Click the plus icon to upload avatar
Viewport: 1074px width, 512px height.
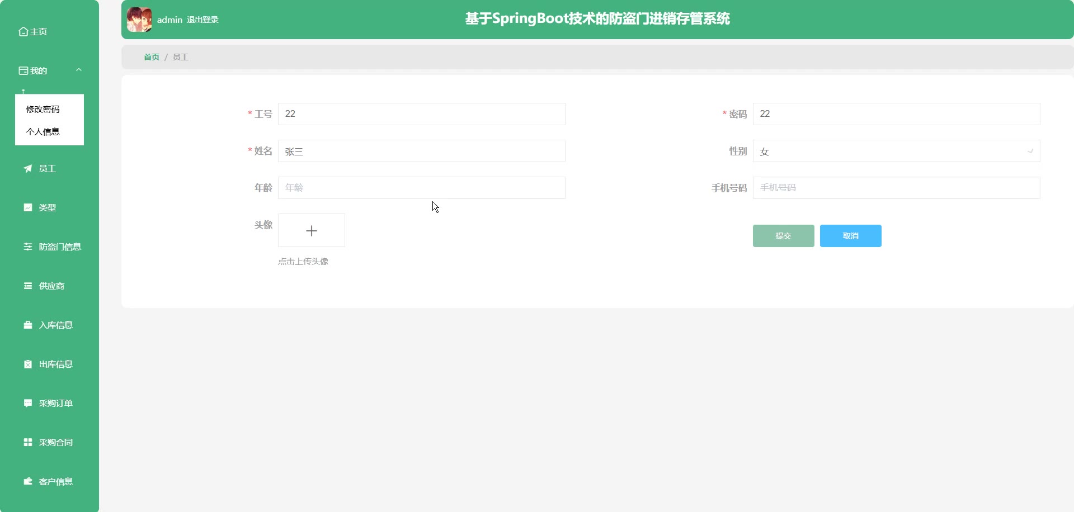coord(312,230)
